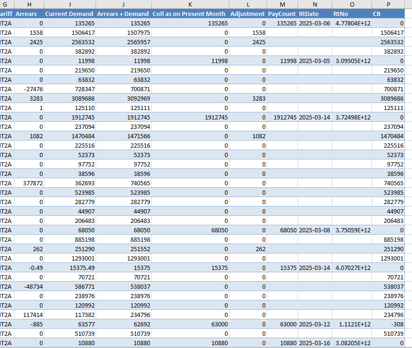Select column N header

[315, 4]
